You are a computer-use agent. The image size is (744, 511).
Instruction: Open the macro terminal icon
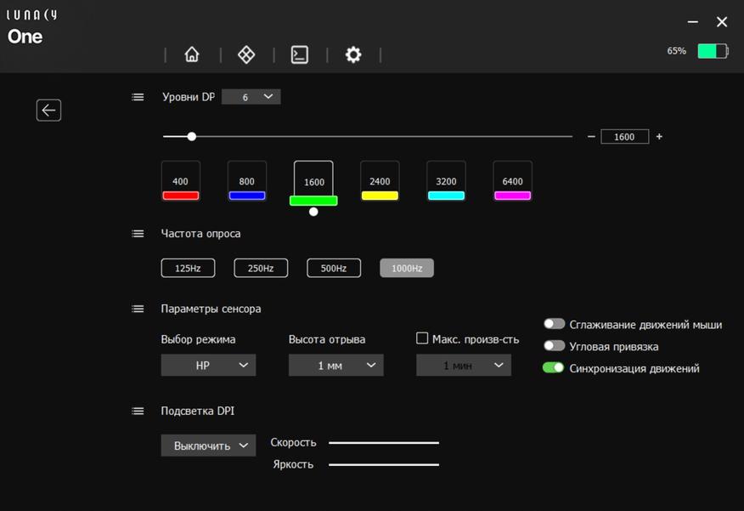point(300,54)
